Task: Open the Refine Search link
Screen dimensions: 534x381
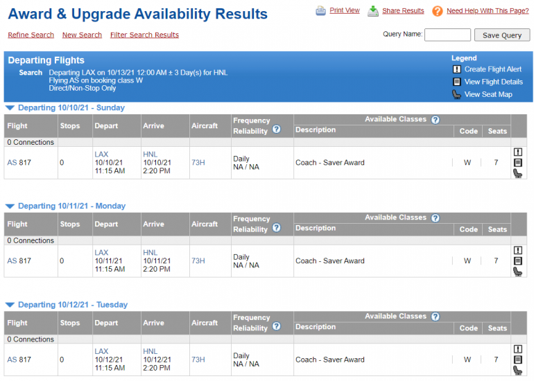Action: tap(31, 35)
